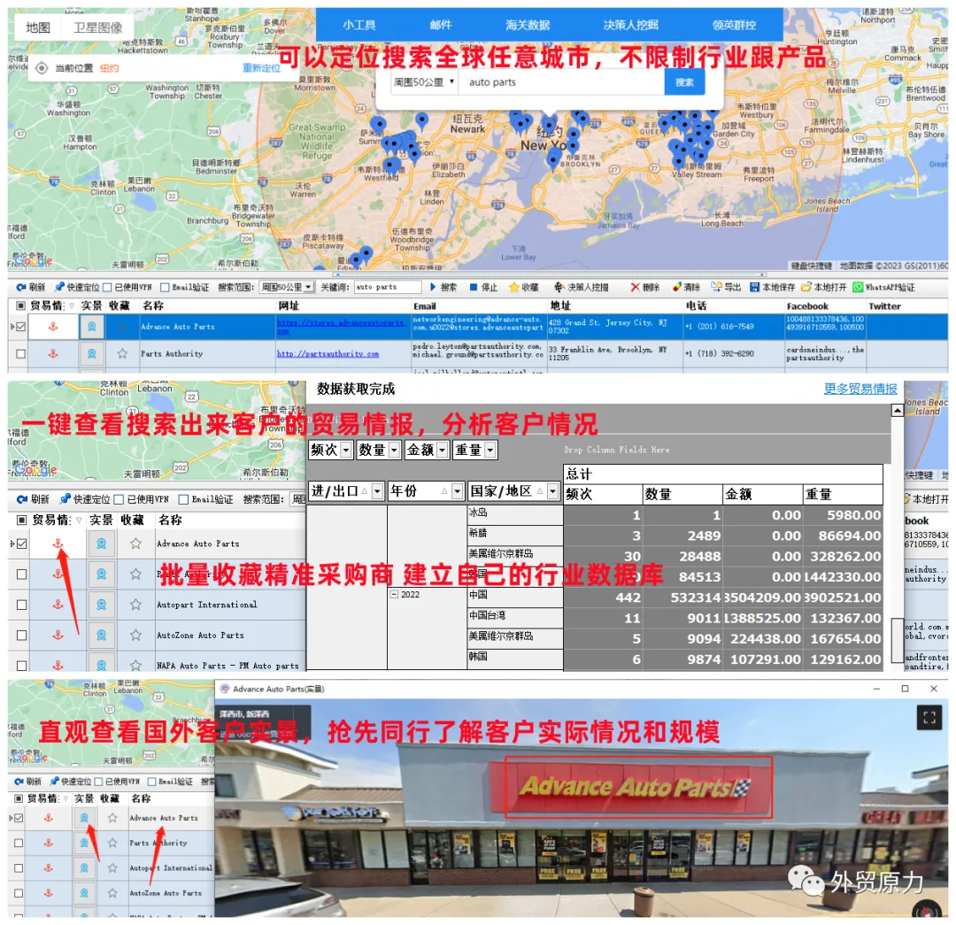Start the 搜索 search in the top grid toolbar
The height and width of the screenshot is (925, 956).
443,287
